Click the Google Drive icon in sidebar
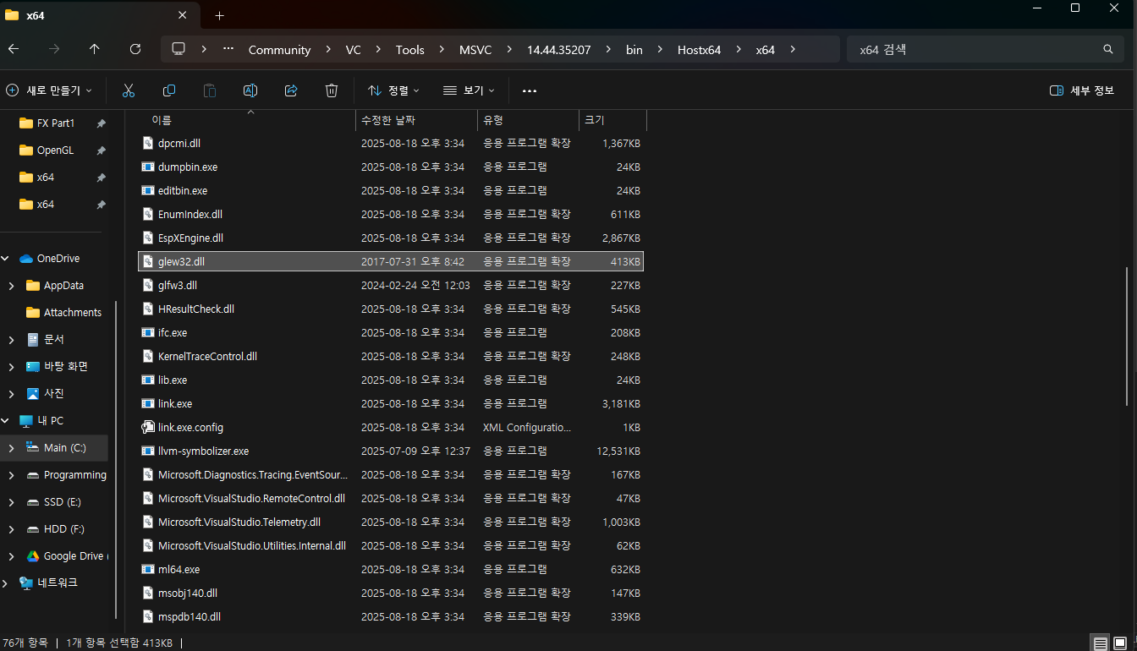 pyautogui.click(x=33, y=556)
